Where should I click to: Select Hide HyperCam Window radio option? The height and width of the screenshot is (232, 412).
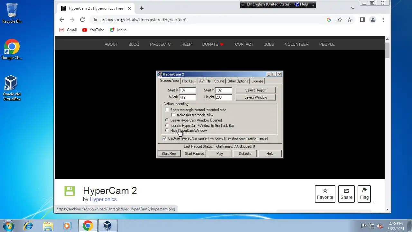(167, 130)
